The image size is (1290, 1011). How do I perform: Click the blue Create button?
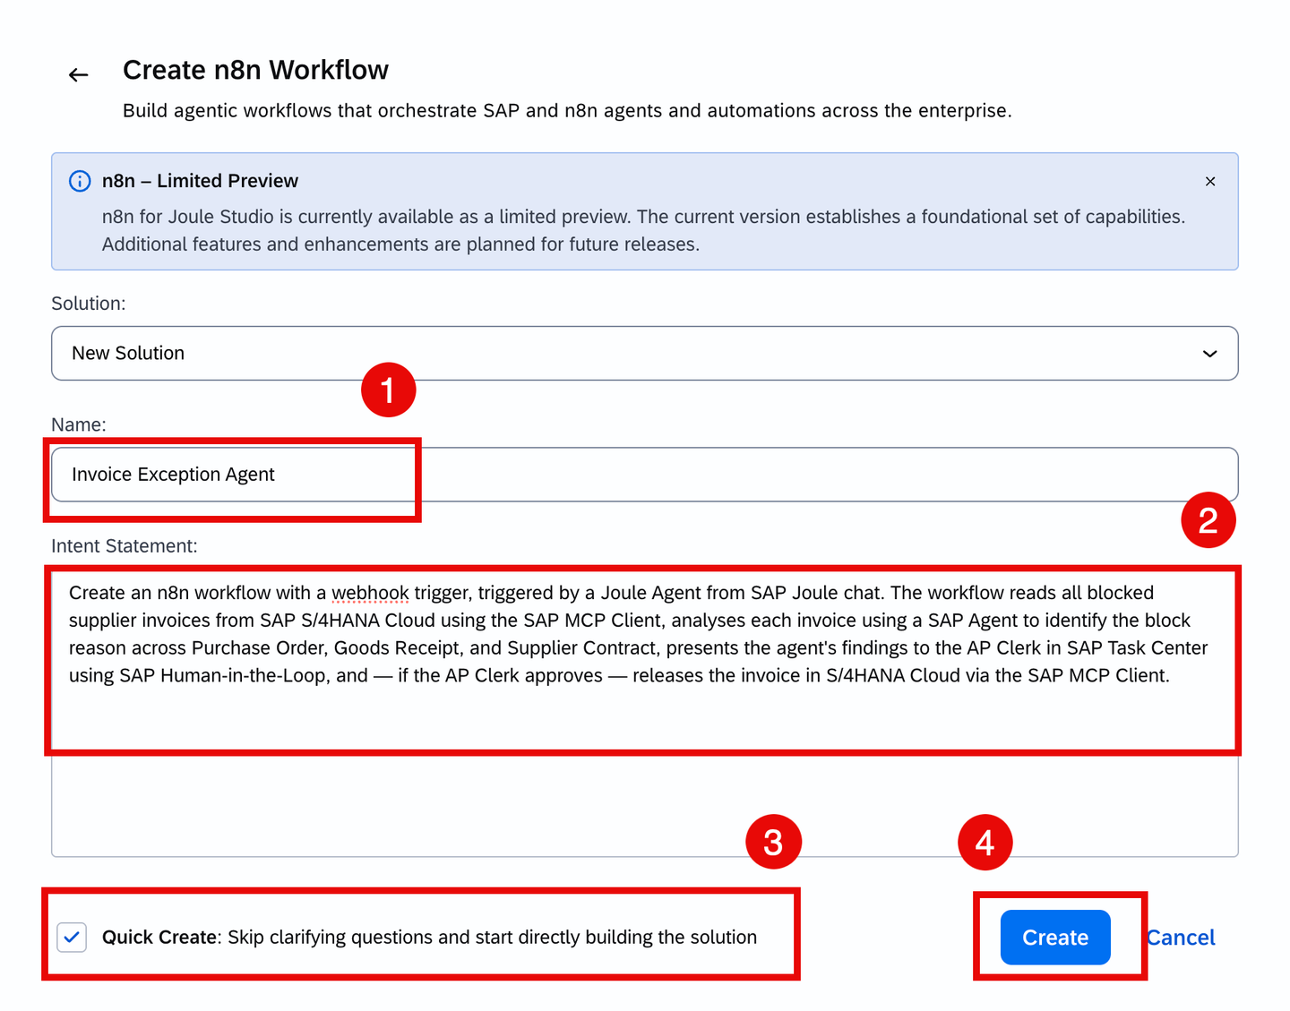click(1055, 938)
